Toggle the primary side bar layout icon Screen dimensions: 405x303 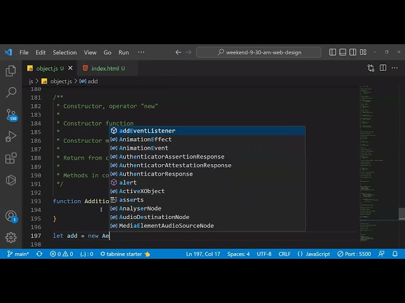click(x=333, y=52)
